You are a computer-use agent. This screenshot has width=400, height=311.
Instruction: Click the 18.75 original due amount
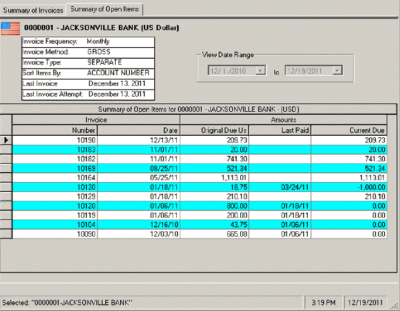(215, 187)
